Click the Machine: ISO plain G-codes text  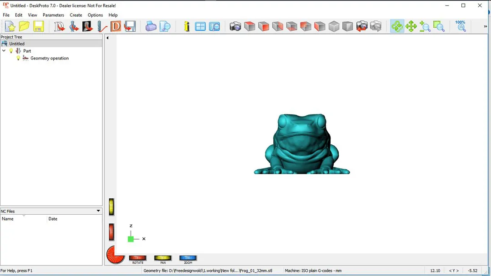coord(313,271)
